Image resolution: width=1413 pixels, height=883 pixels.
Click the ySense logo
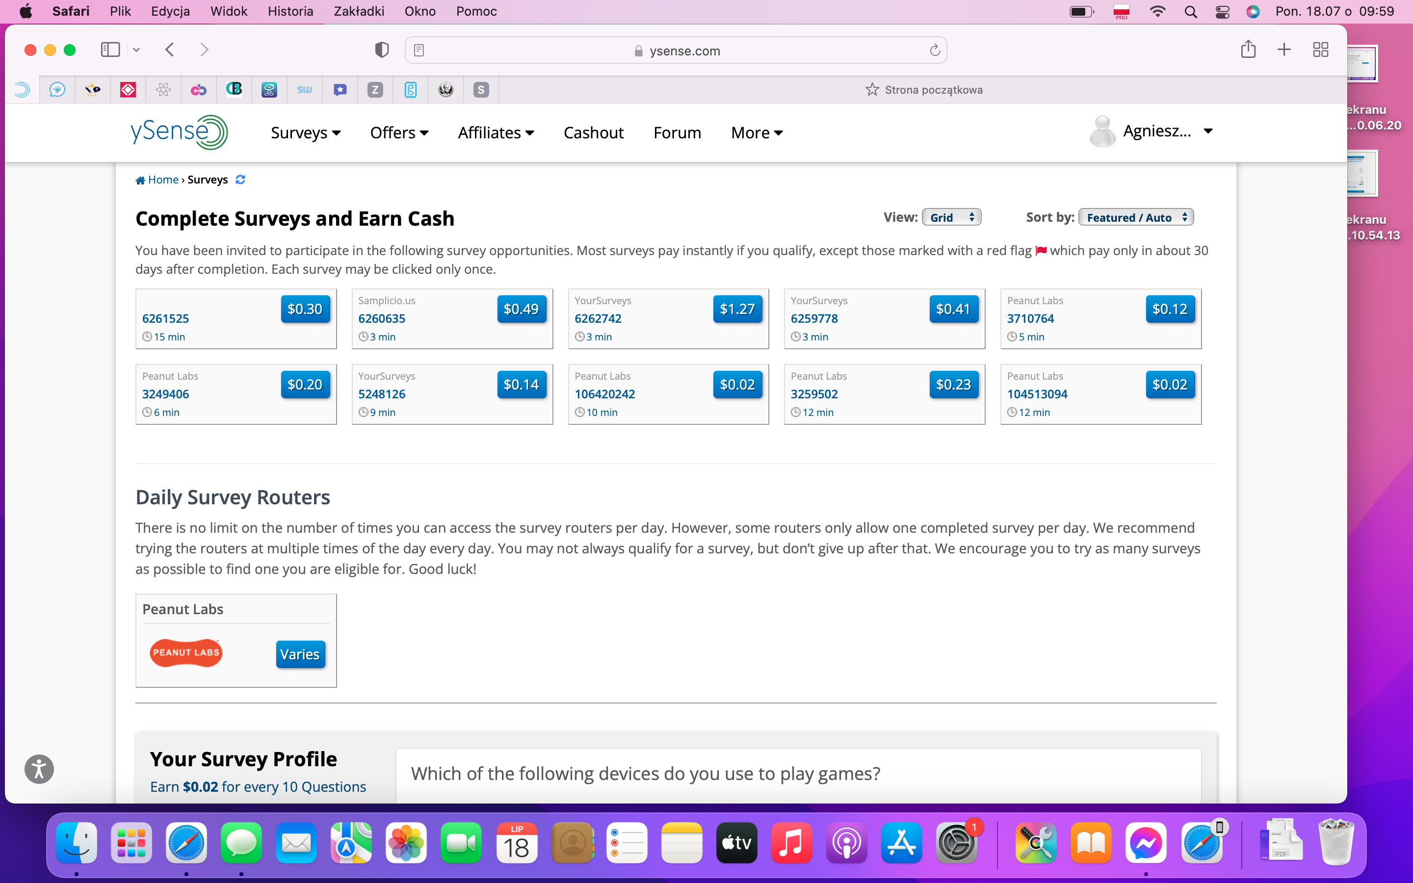(179, 132)
